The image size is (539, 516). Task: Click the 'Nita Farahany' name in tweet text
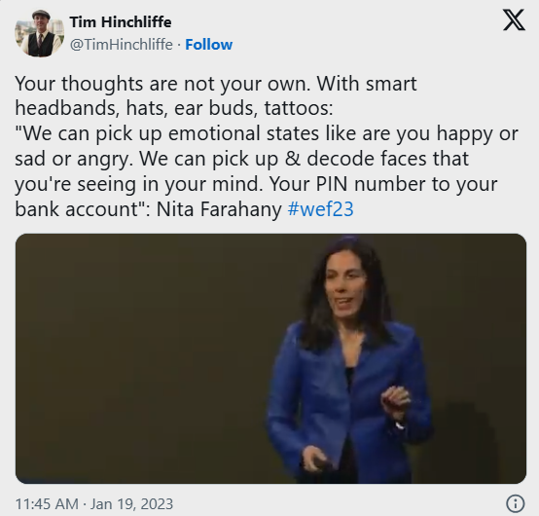click(219, 208)
